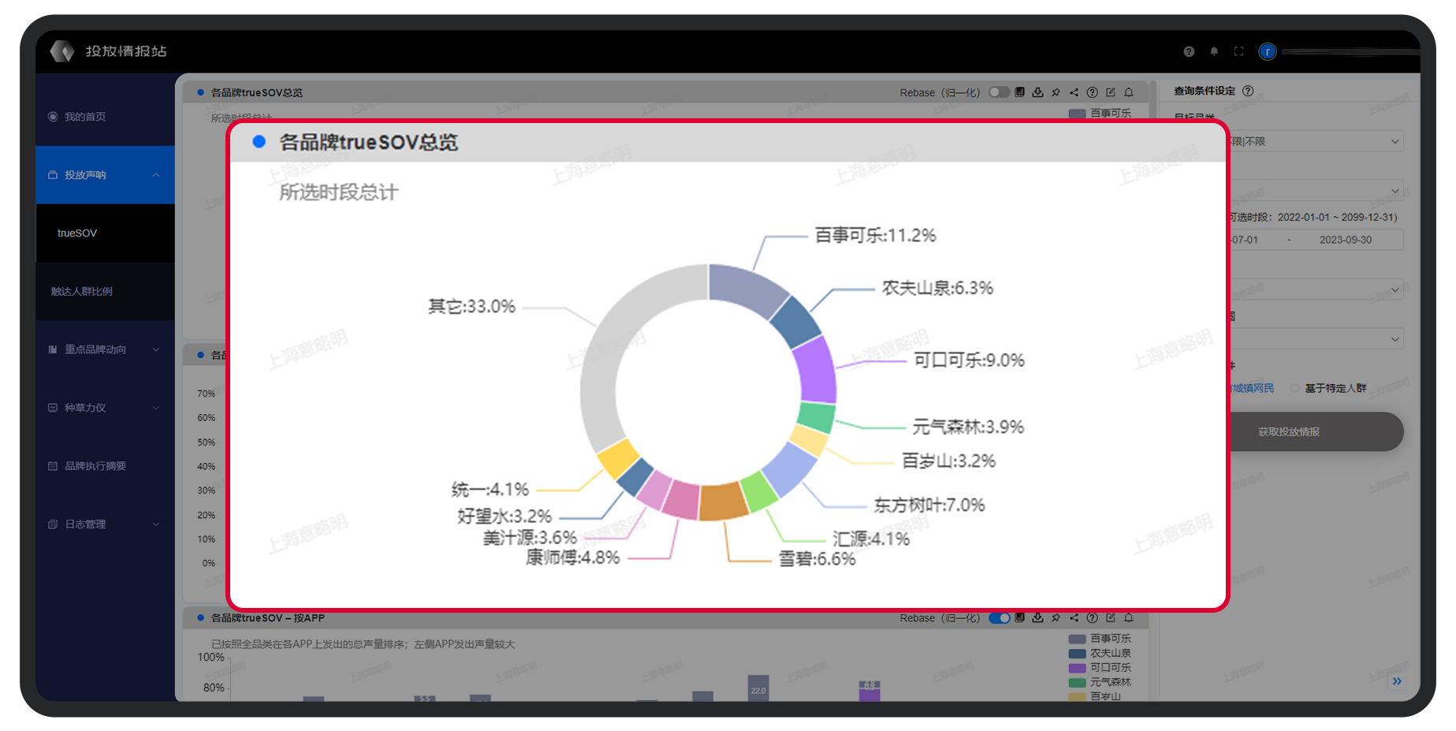1456x731 pixels.
Task: Click the 获取投放情报 button
Action: click(1316, 431)
